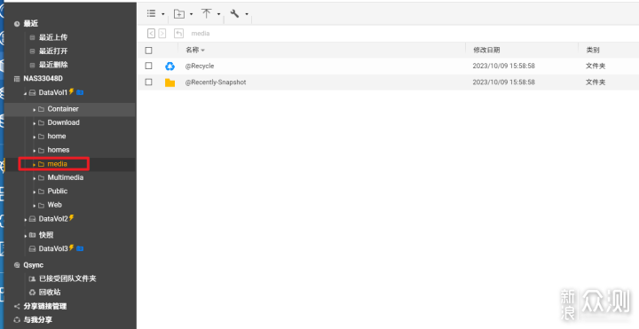Open 最近打开 in sidebar

click(53, 51)
